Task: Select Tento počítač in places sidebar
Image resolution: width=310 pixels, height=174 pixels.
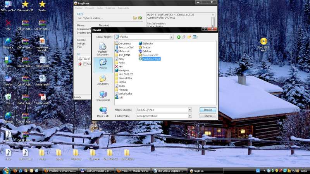Action: [103, 96]
